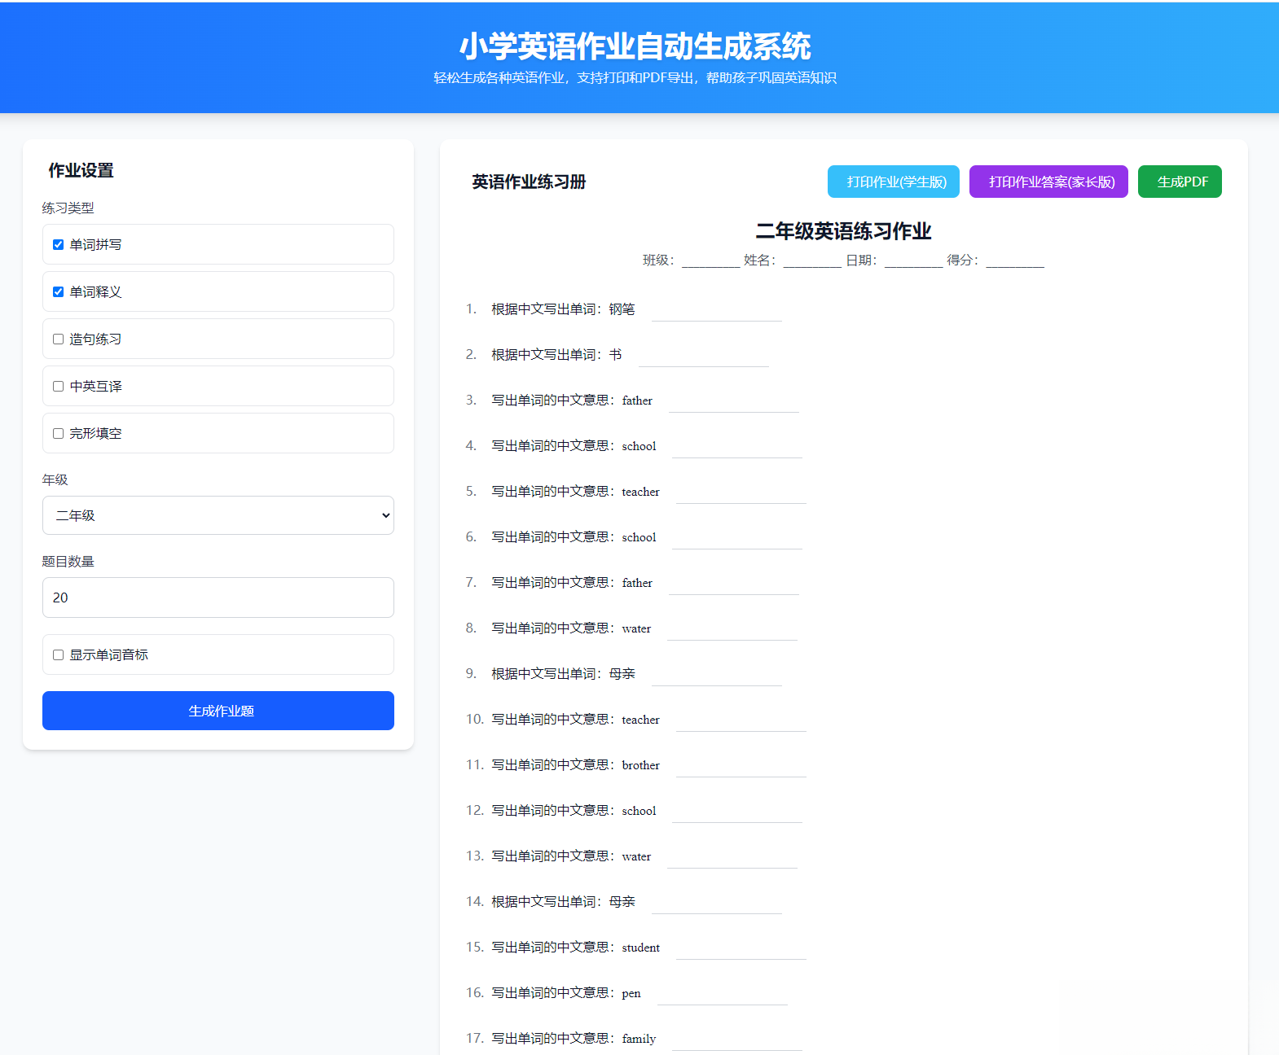Open the 年级 grade dropdown
Viewport: 1279px width, 1055px height.
[218, 515]
